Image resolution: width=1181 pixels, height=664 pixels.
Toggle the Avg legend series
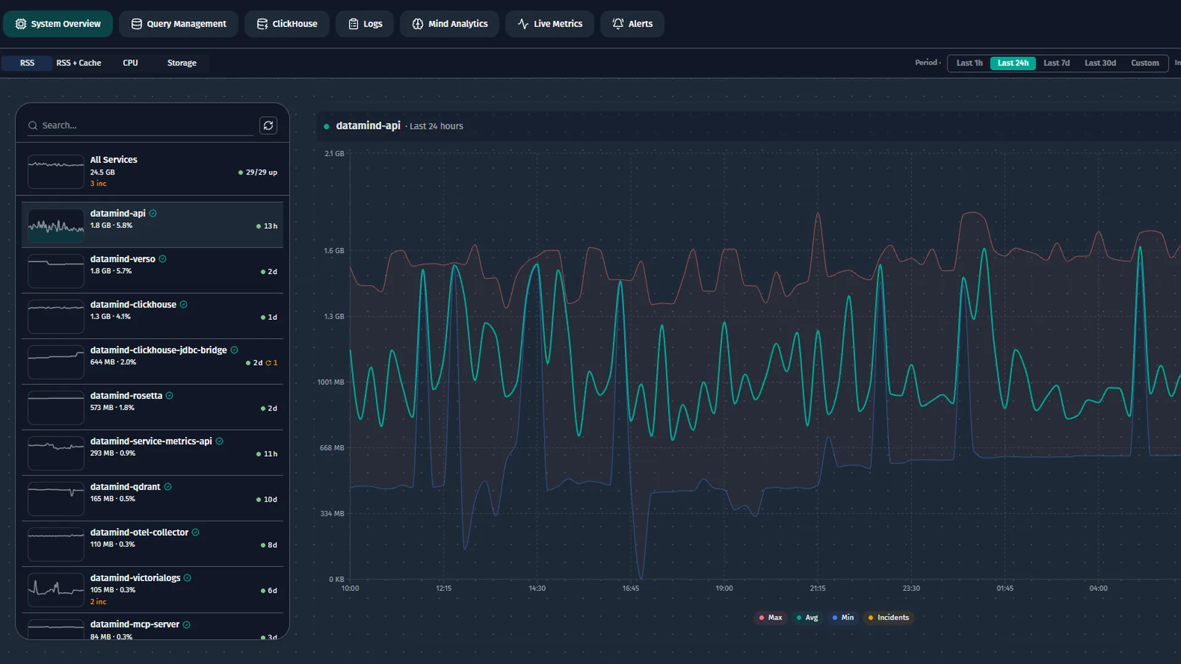coord(807,617)
